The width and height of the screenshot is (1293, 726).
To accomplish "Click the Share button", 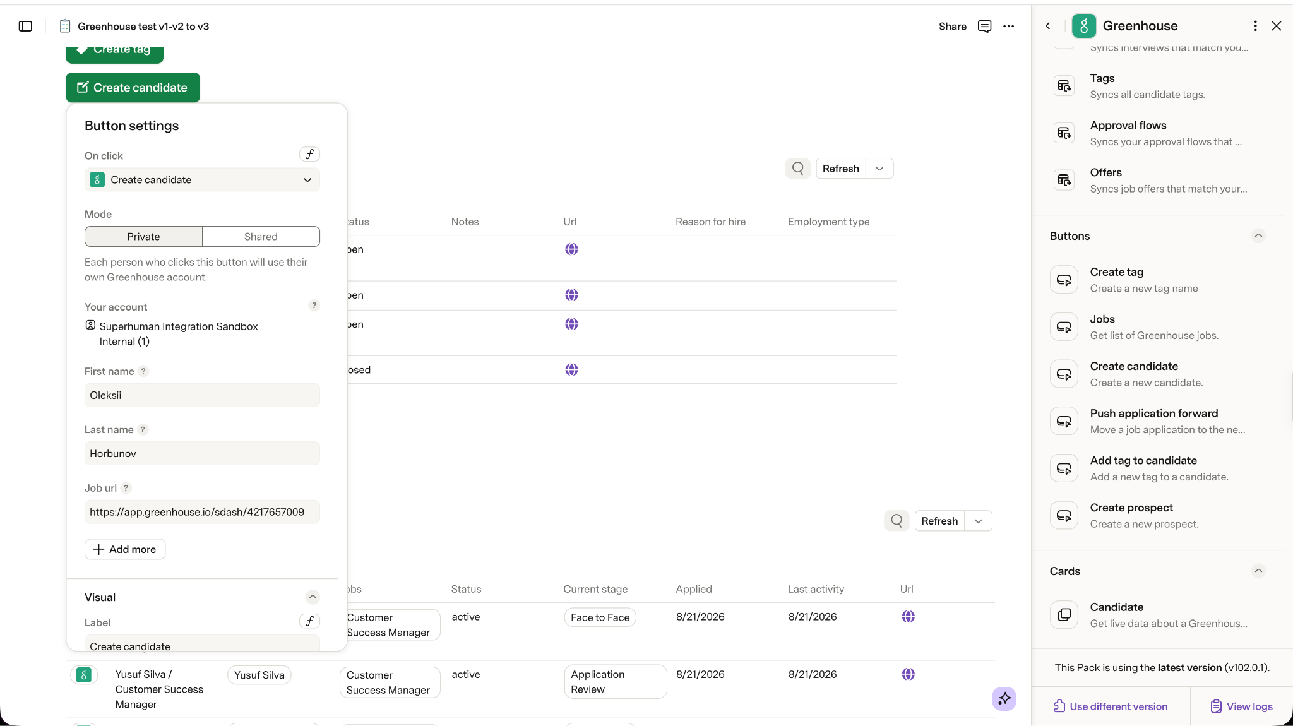I will (x=952, y=26).
